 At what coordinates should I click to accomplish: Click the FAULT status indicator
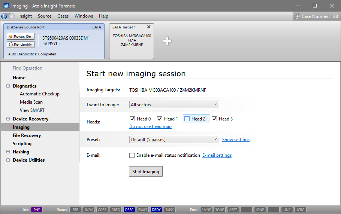pyautogui.click(x=143, y=210)
